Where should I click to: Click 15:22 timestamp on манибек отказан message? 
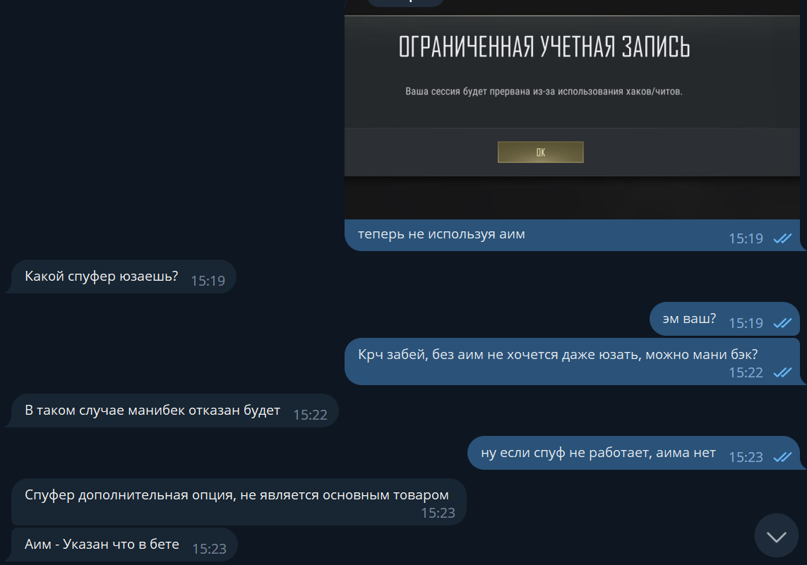pyautogui.click(x=311, y=415)
